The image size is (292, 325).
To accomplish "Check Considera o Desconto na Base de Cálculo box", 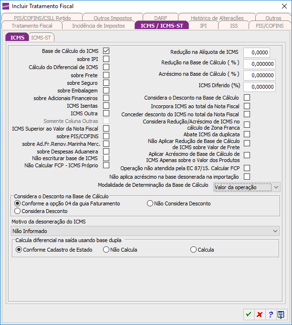I will tap(247, 97).
